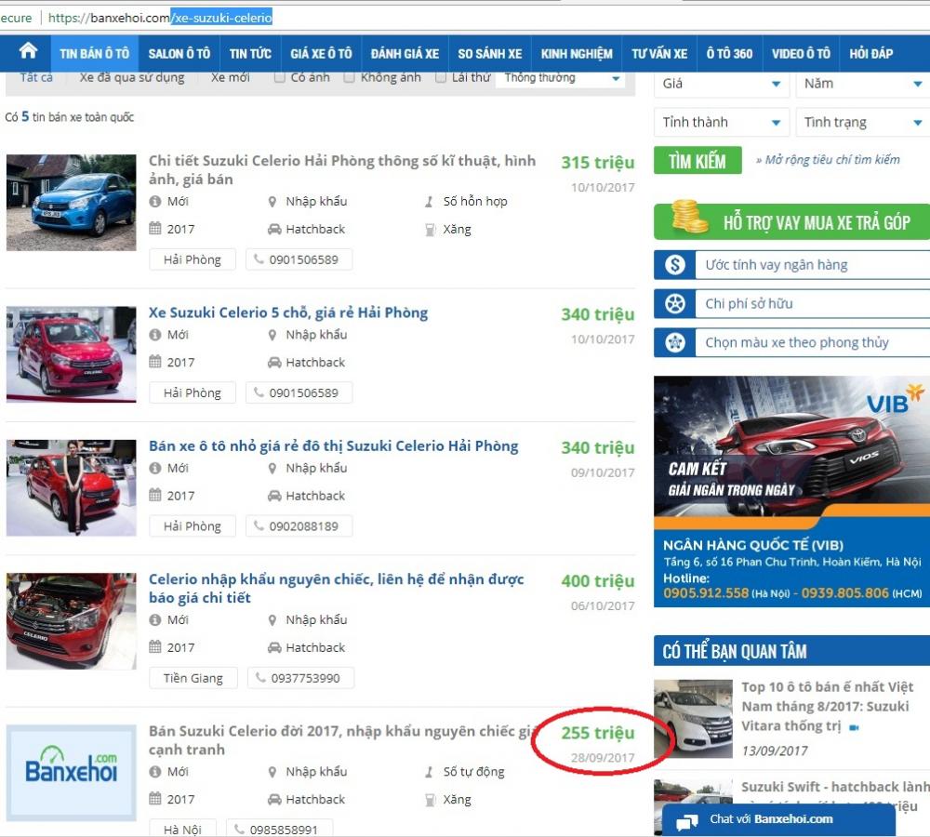
Task: Open Chi phí sở hữu link
Action: click(749, 304)
